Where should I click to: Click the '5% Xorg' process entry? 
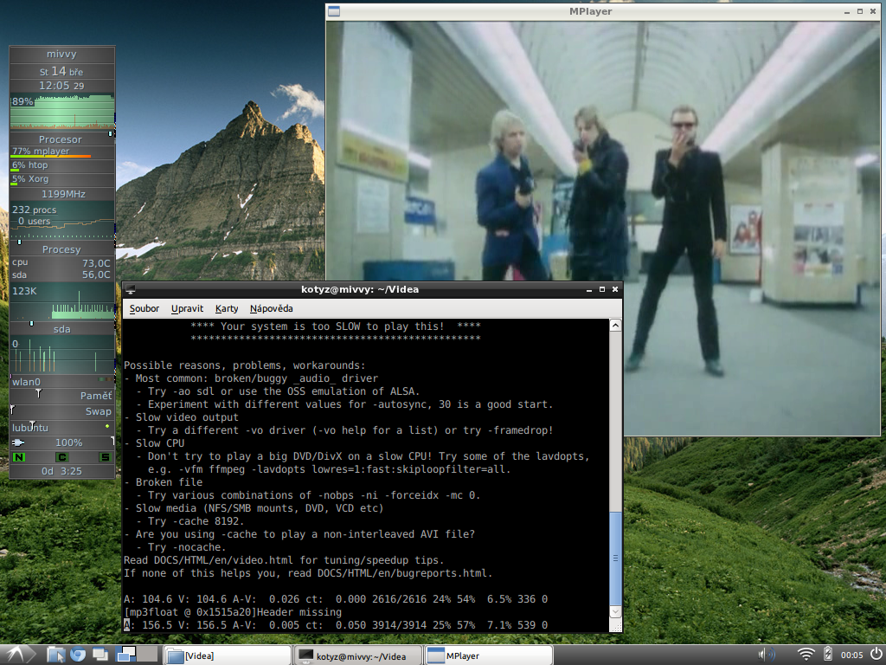pos(62,179)
